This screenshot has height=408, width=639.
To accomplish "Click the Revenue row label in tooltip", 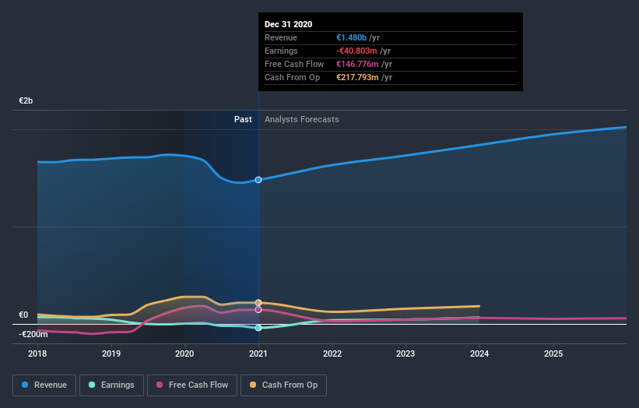I will coord(281,37).
